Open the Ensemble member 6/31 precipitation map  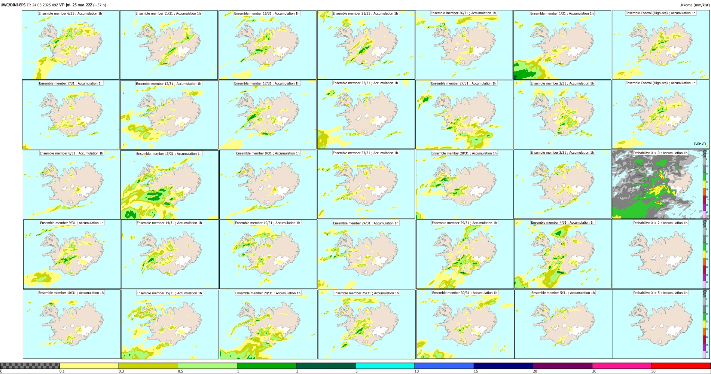click(x=71, y=45)
